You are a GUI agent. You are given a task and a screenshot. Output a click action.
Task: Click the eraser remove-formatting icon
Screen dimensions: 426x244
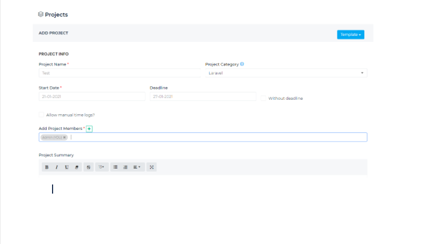coord(77,167)
